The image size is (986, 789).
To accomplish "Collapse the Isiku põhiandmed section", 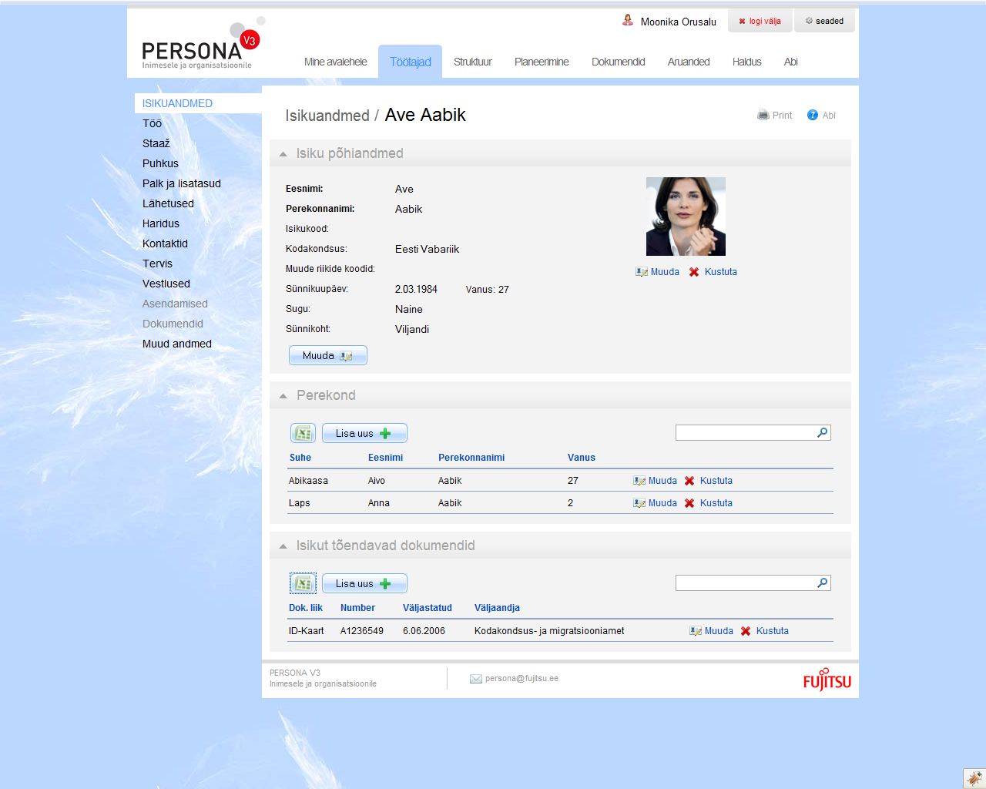I will click(283, 154).
